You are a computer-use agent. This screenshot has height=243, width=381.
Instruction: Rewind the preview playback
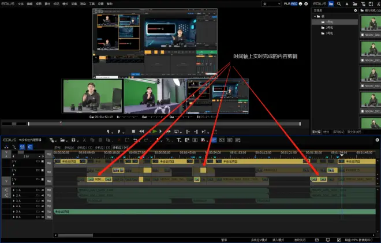tap(141, 132)
